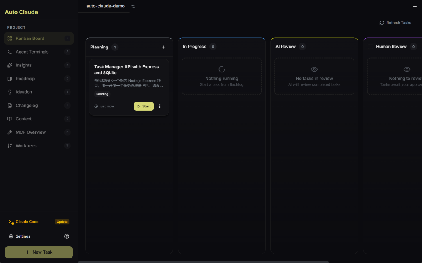Viewport: 422px width, 263px height.
Task: Open the Context sidebar item
Action: (x=39, y=119)
